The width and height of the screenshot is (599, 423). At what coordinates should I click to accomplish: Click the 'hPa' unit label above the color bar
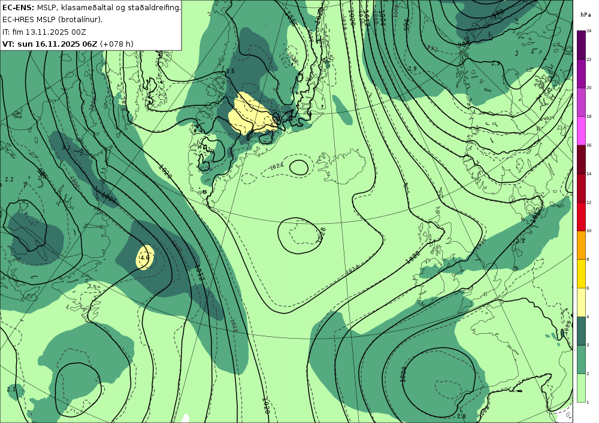point(585,15)
